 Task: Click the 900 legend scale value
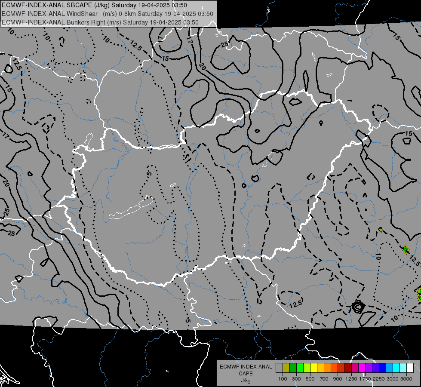click(x=338, y=379)
